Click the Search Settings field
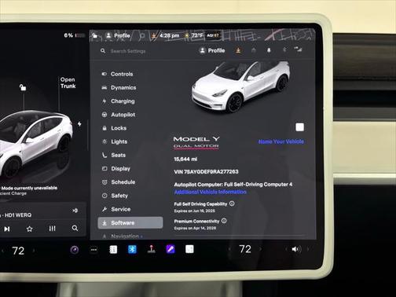Screen dimensions: 396x297 128,51
